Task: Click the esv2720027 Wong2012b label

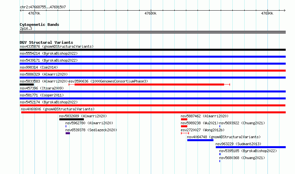Action: click(203, 130)
